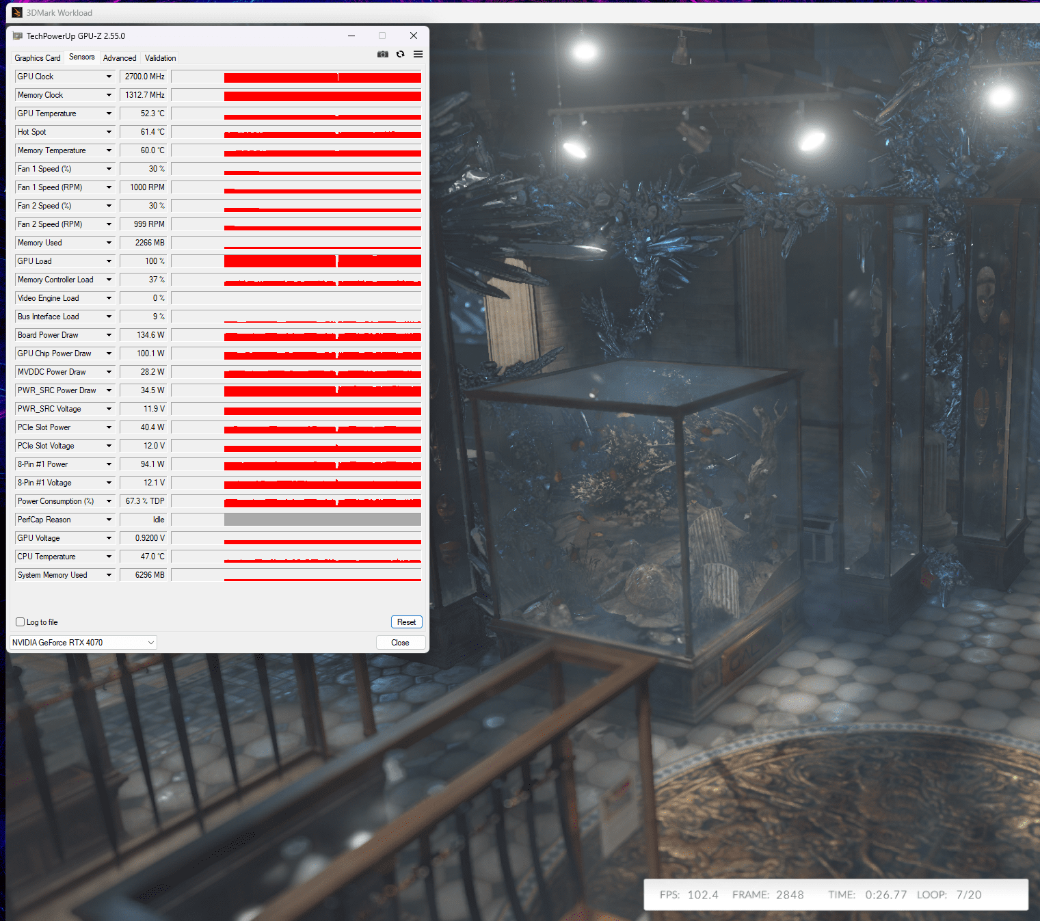The image size is (1040, 921).
Task: Open the Advanced tab
Action: 120,58
